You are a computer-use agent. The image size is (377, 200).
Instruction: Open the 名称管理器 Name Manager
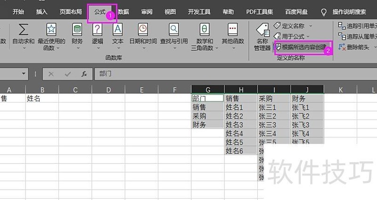[262, 37]
